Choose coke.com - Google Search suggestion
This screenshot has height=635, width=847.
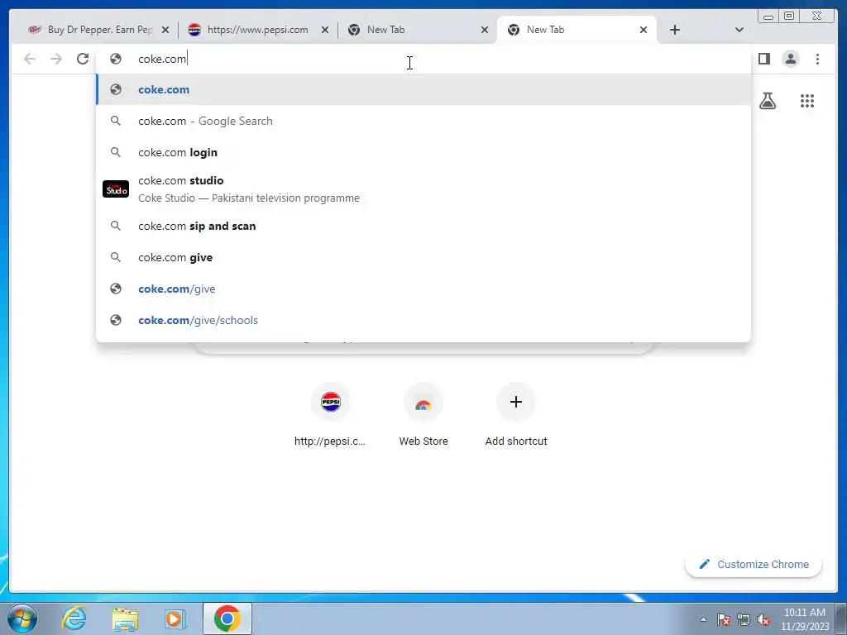click(x=423, y=121)
